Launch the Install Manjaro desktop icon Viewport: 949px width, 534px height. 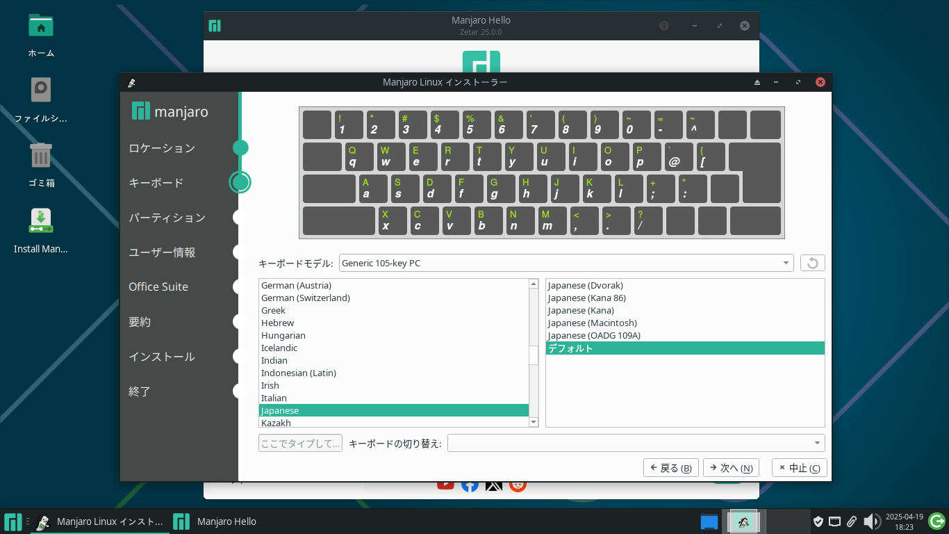41,220
